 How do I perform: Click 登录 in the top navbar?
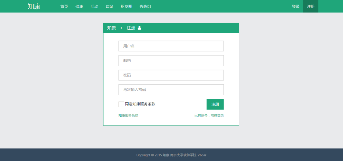click(x=296, y=6)
